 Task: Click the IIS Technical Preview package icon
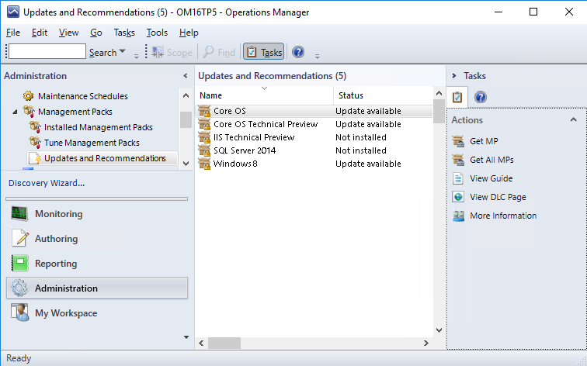click(204, 137)
